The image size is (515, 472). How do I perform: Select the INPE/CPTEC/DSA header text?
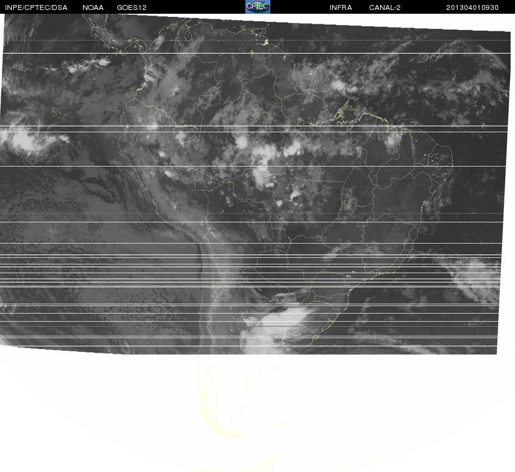pyautogui.click(x=36, y=8)
